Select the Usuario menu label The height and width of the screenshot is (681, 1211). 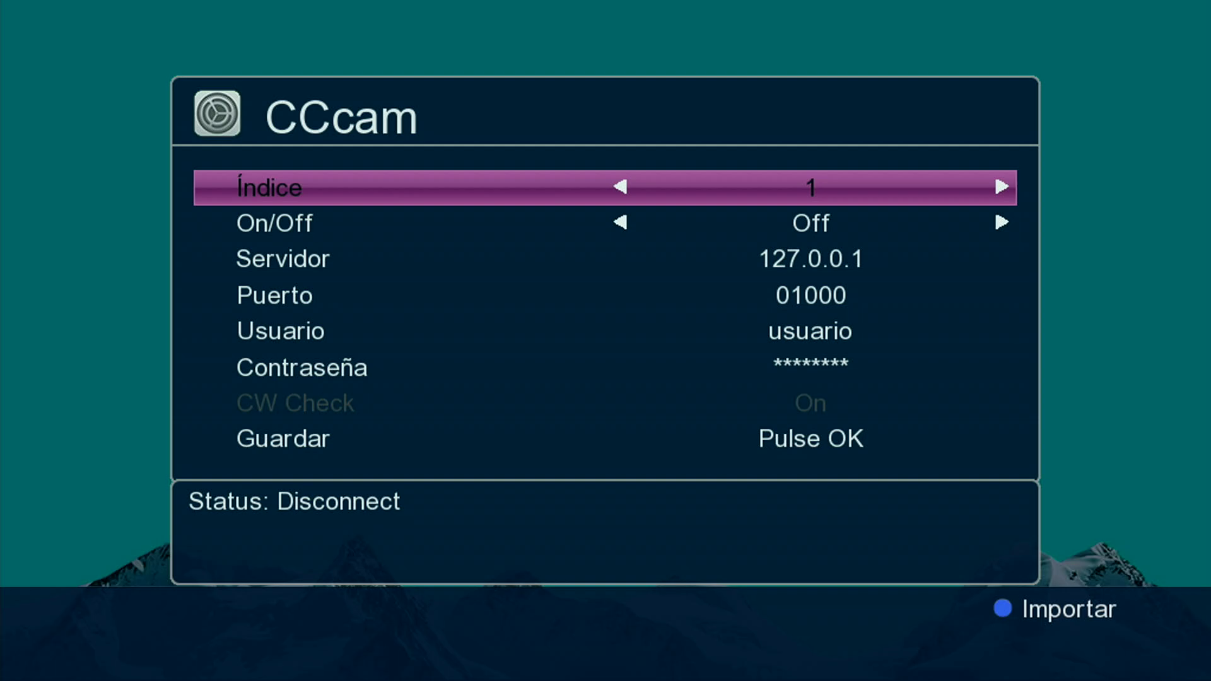280,331
